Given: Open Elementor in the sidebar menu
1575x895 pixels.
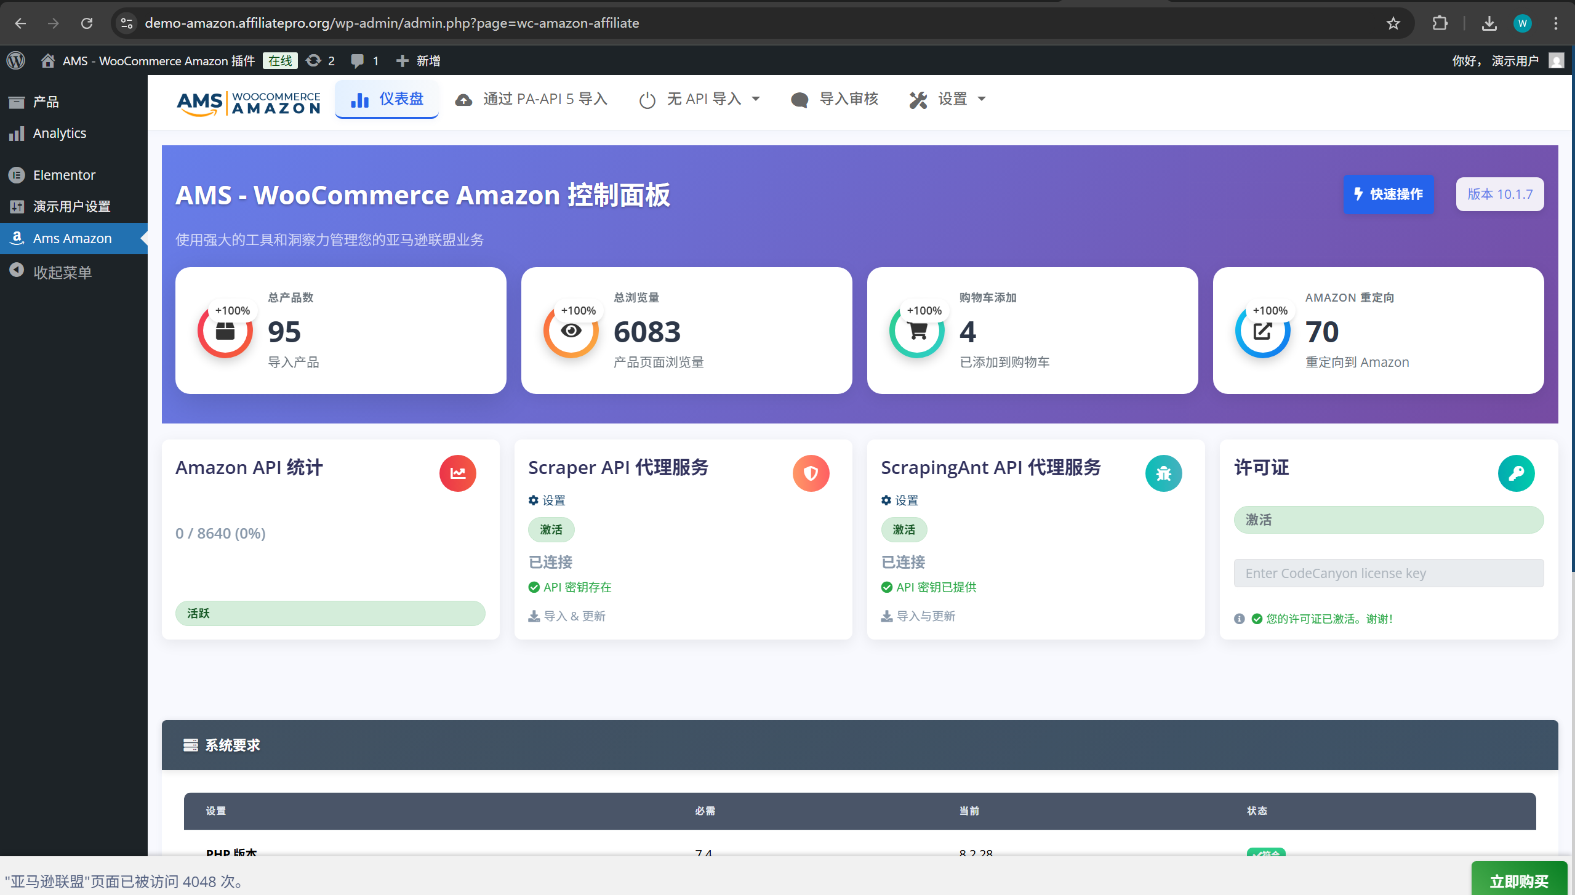Looking at the screenshot, I should tap(74, 175).
